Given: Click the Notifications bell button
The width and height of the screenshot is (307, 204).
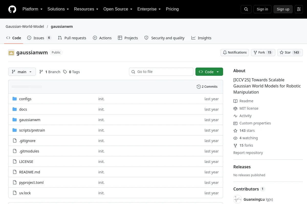Looking at the screenshot, I should 235,53.
